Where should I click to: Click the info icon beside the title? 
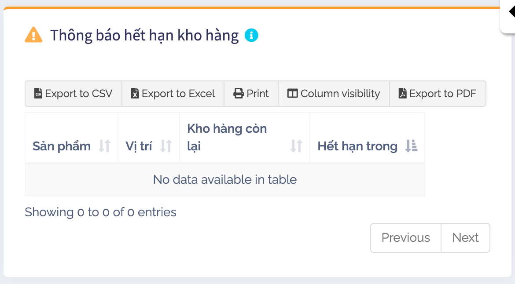coord(251,35)
